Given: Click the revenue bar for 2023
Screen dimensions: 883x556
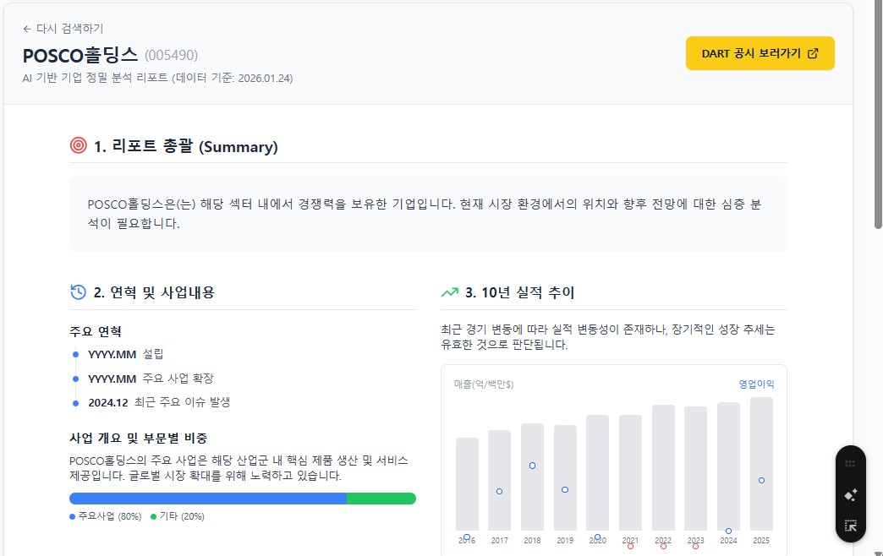Looking at the screenshot, I should 695,469.
